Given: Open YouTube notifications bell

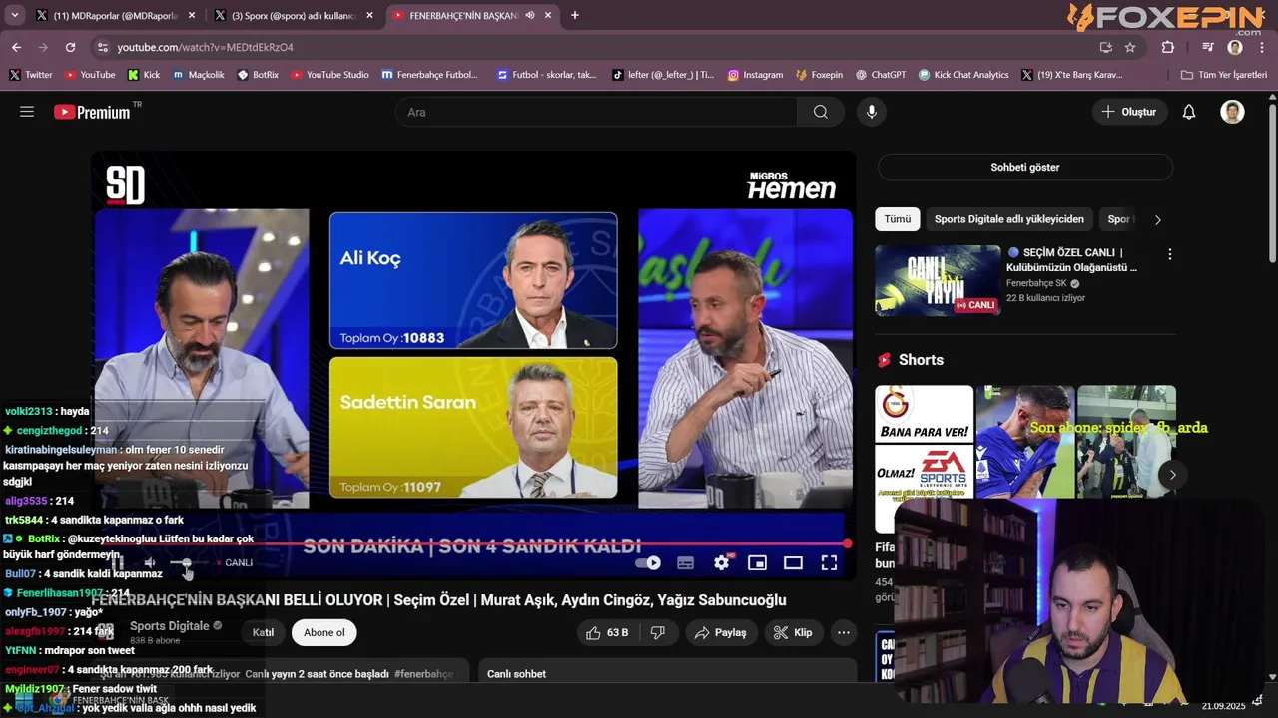Looking at the screenshot, I should 1189,112.
